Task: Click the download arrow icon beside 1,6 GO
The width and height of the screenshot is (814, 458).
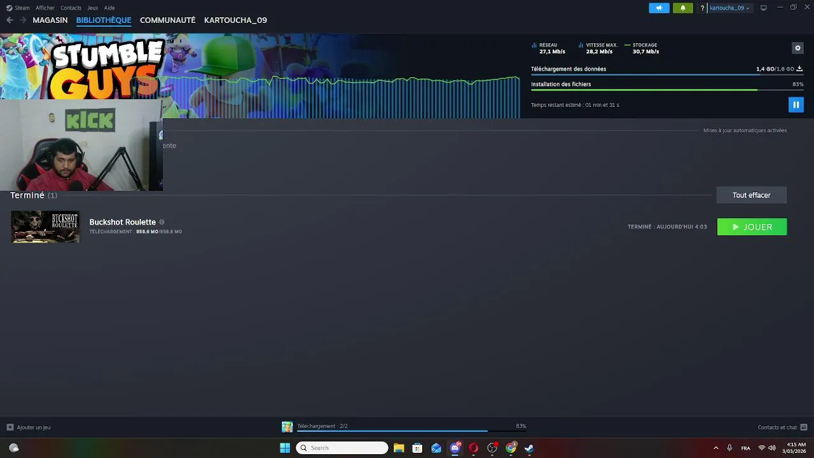Action: pos(799,69)
